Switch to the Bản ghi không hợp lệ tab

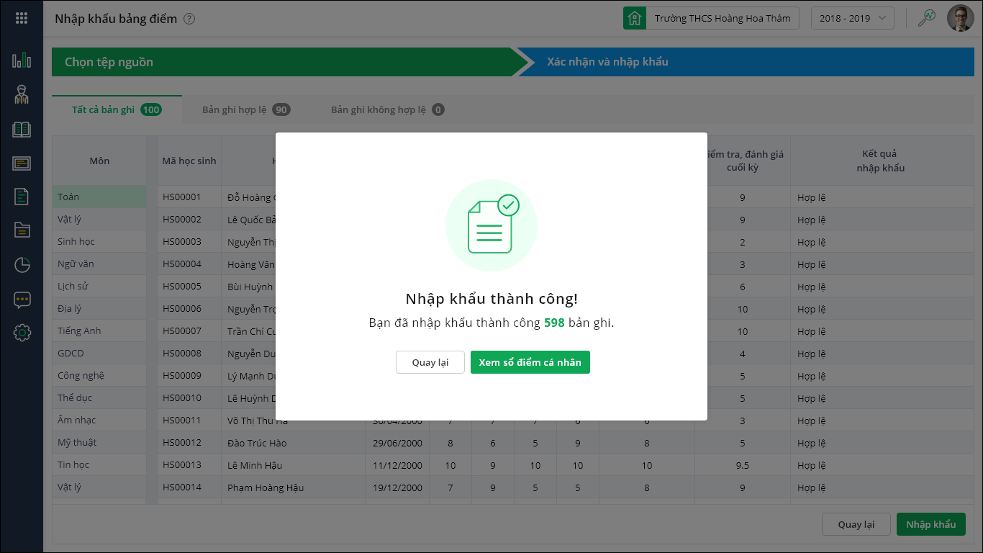pos(388,109)
